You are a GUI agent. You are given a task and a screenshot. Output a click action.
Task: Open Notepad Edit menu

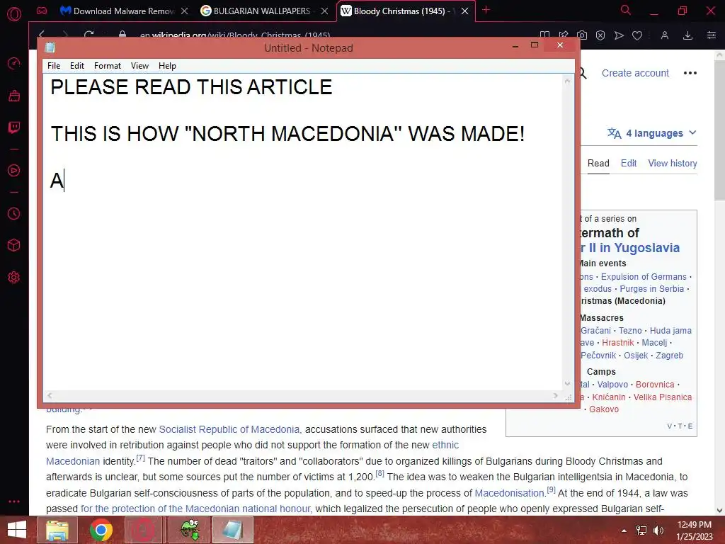click(x=76, y=66)
